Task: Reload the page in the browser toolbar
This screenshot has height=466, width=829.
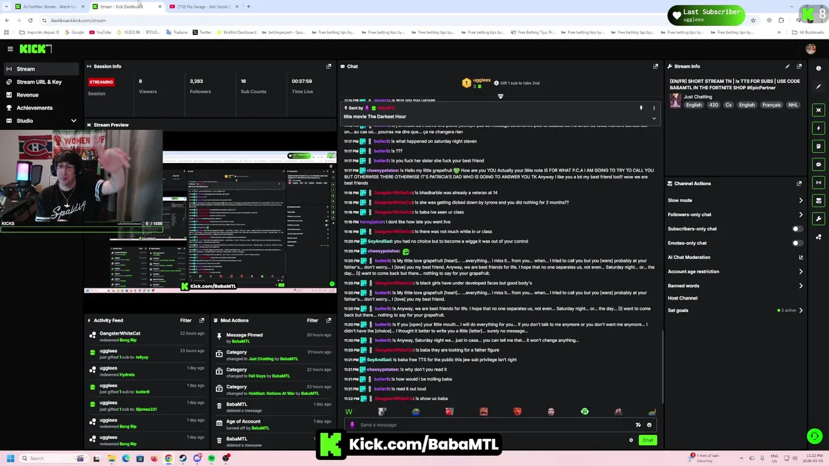Action: 30,20
